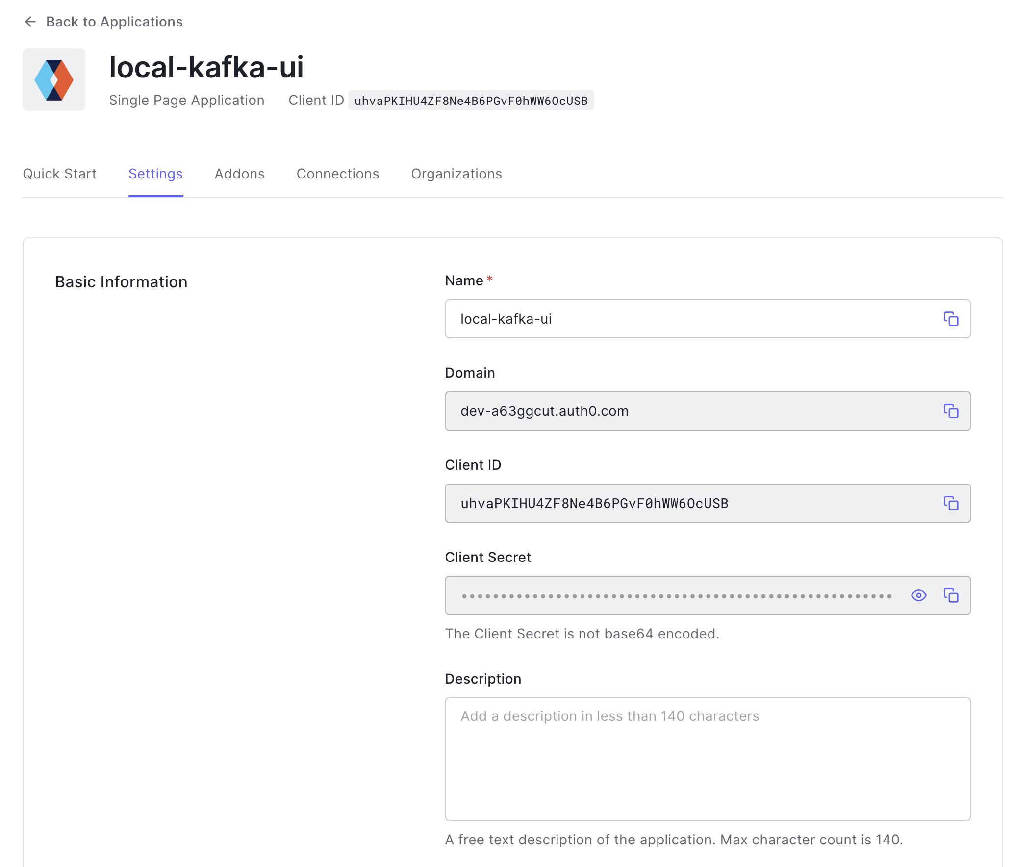
Task: Reveal the Client Secret with eye icon
Action: pyautogui.click(x=918, y=595)
